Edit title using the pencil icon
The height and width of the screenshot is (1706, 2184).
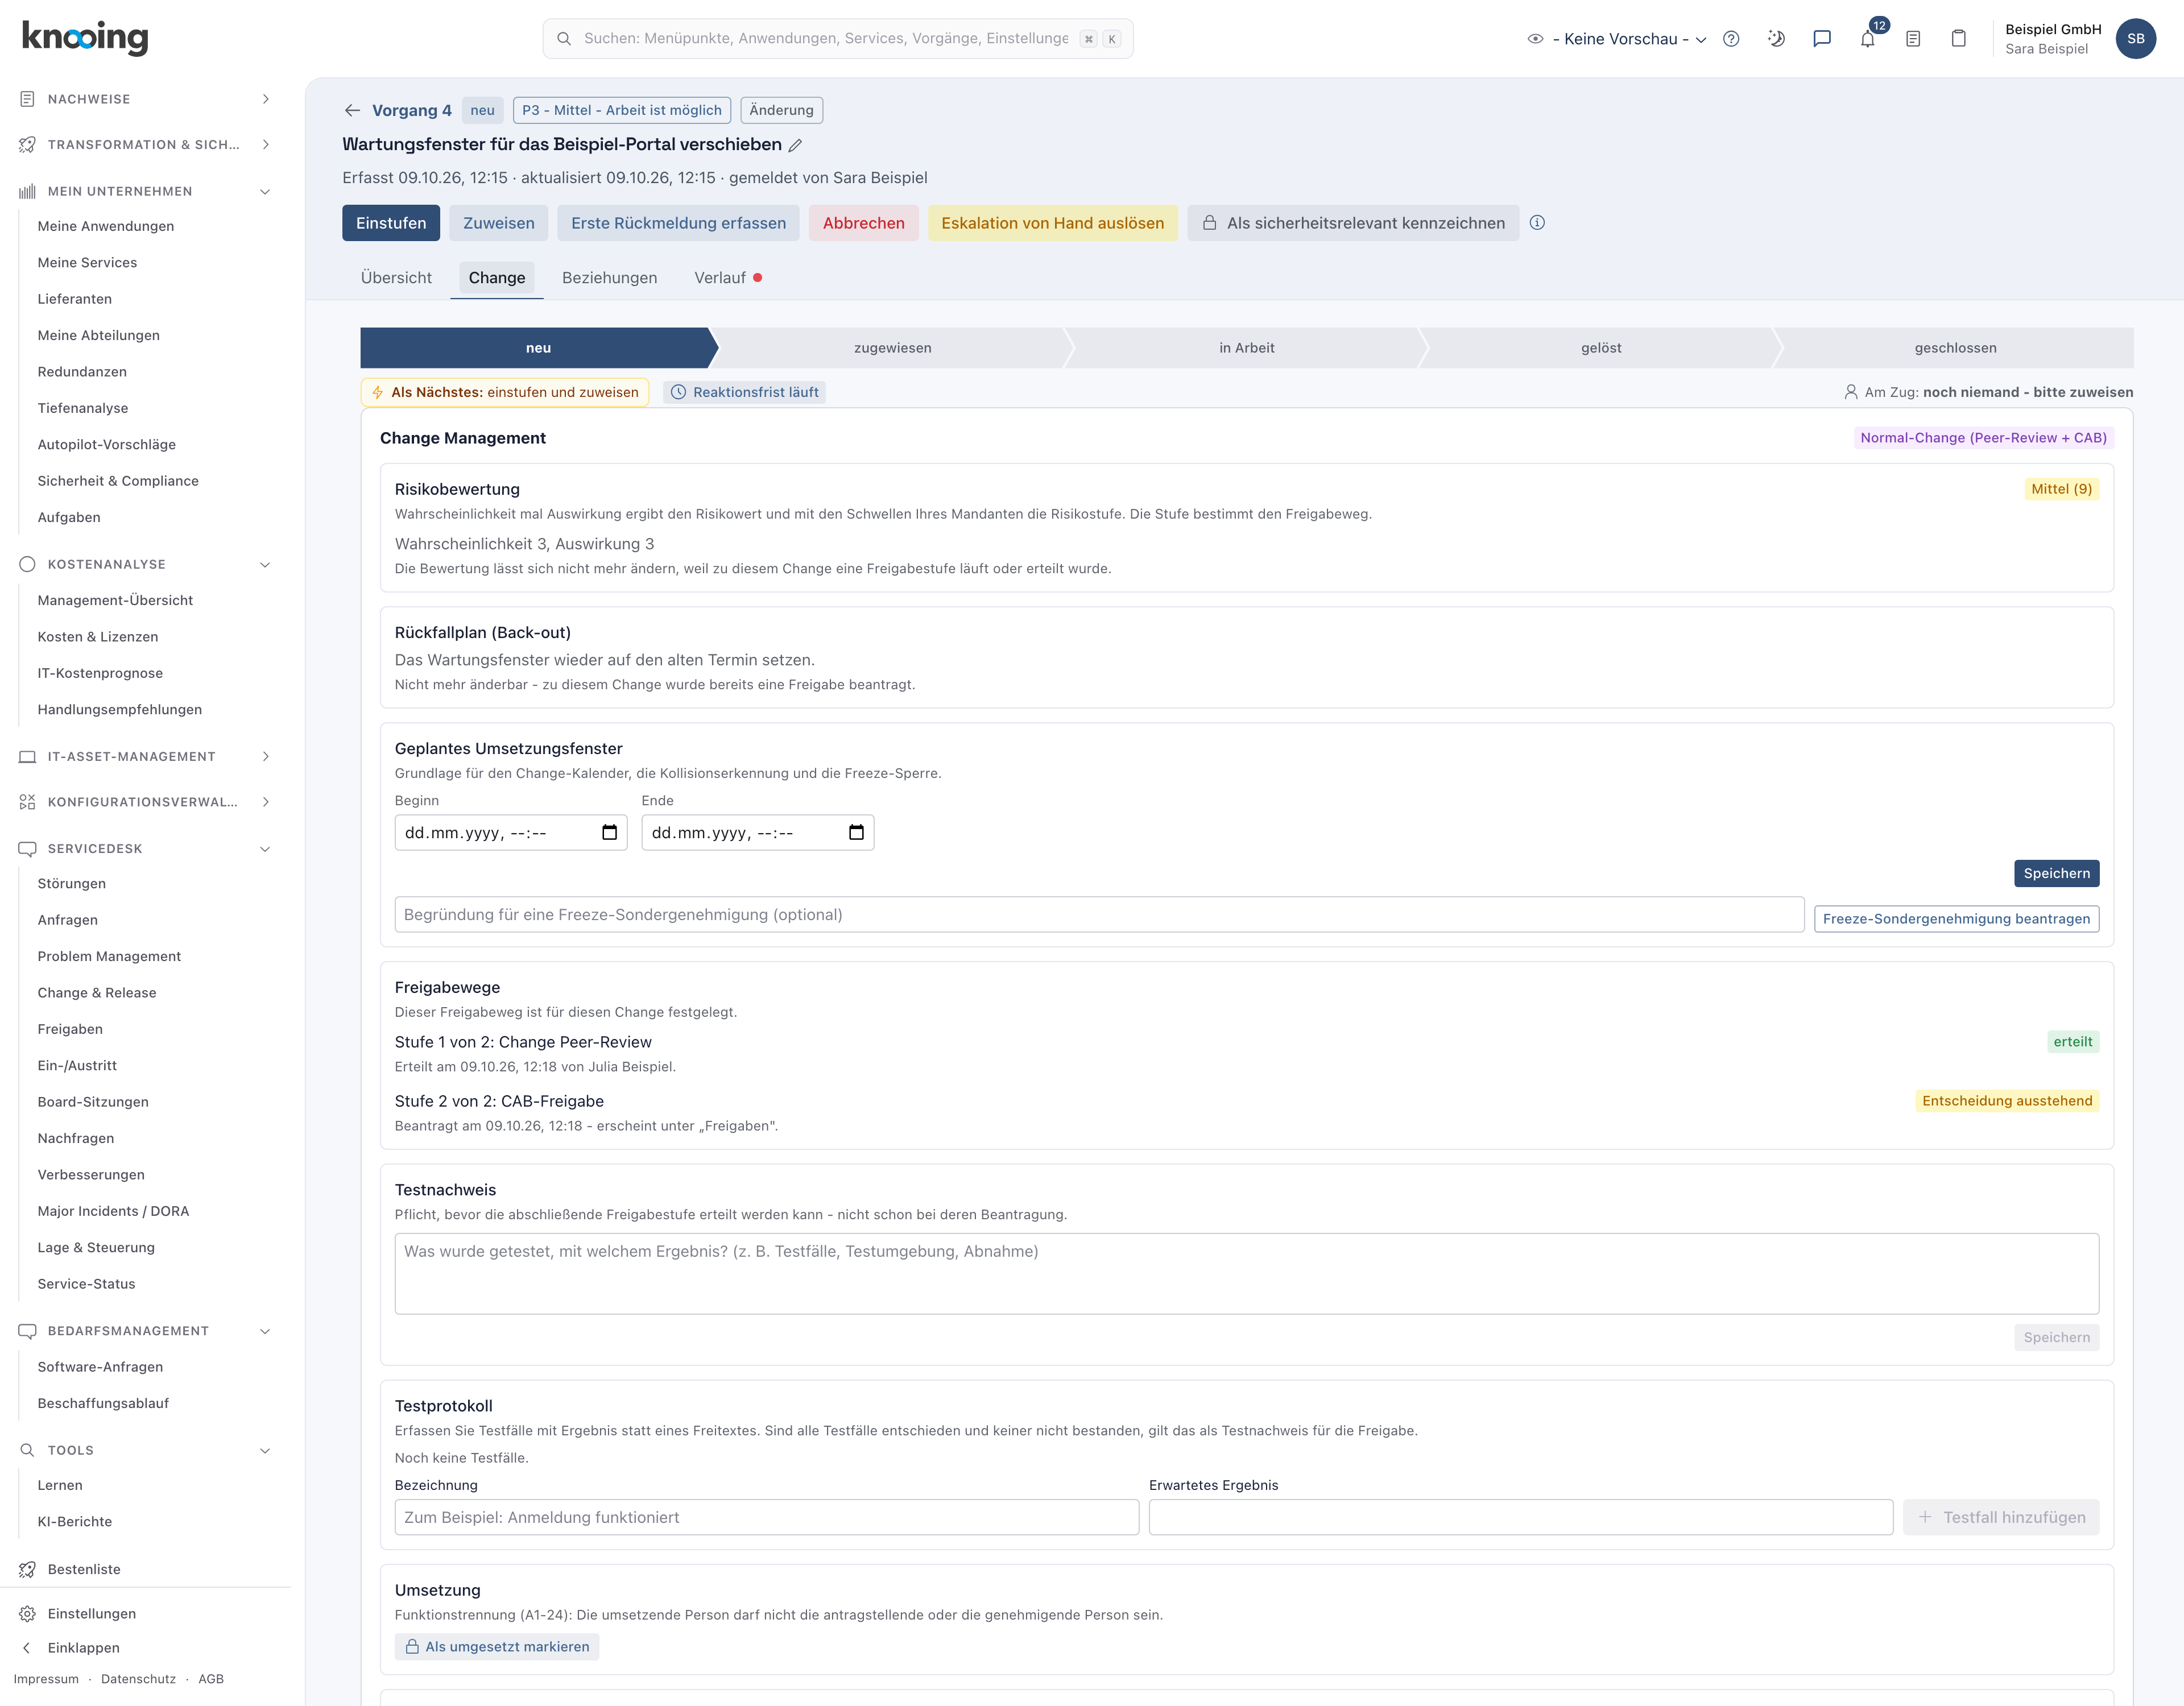pos(795,146)
